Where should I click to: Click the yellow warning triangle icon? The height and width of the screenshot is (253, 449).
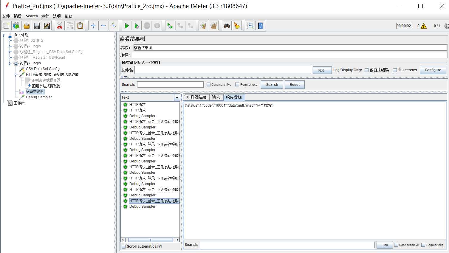point(424,26)
